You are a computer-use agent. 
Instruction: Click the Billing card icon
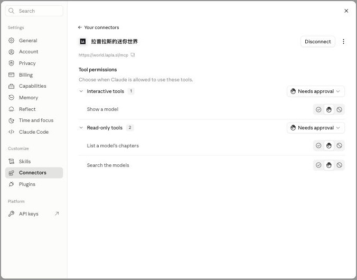click(x=11, y=74)
